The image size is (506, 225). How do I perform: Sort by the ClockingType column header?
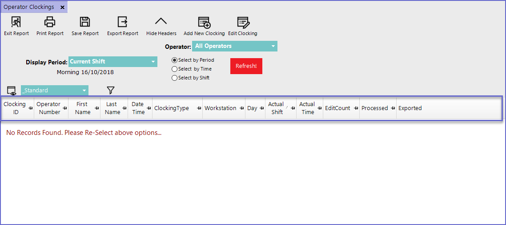[172, 108]
